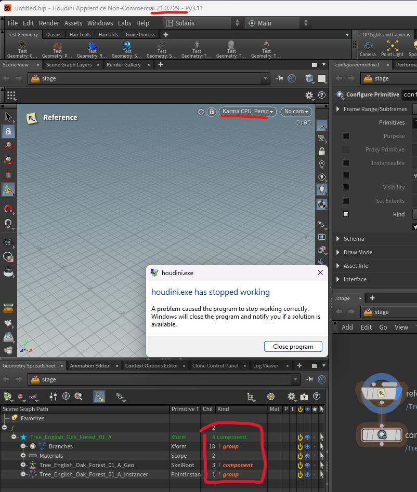Open the Render menu
The width and height of the screenshot is (417, 492).
(x=49, y=23)
